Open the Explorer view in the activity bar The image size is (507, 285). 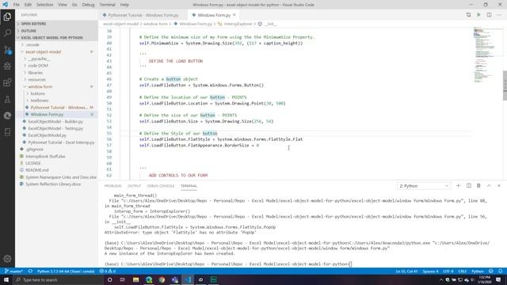(x=7, y=17)
